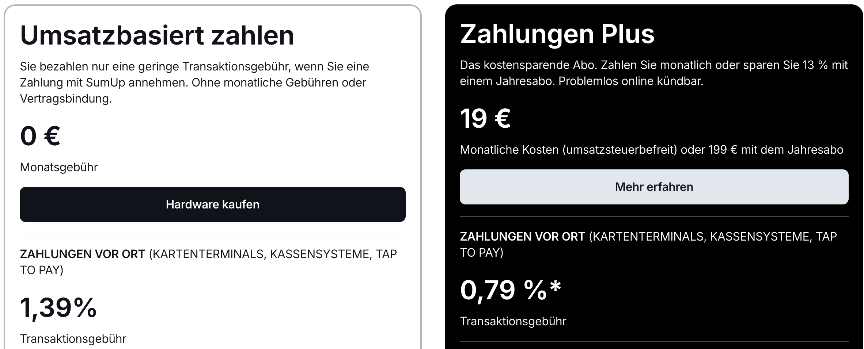
Task: Click the 0 € monthly price
Action: tap(40, 136)
